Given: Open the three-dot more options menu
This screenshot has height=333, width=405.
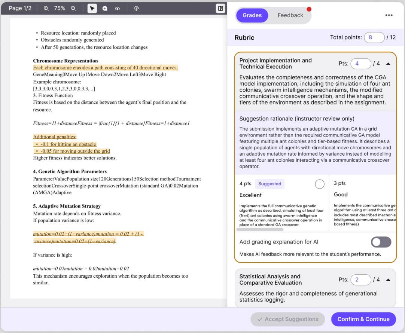Looking at the screenshot, I should 389,15.
